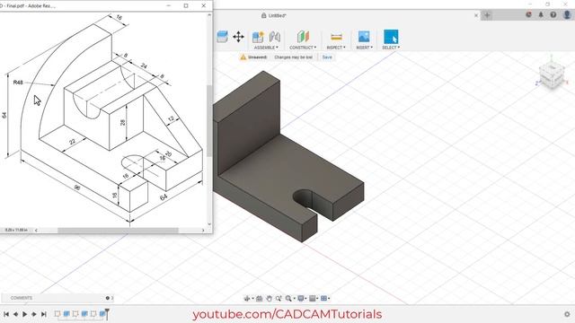
Task: Click the PDF page size status text
Action: point(16,231)
